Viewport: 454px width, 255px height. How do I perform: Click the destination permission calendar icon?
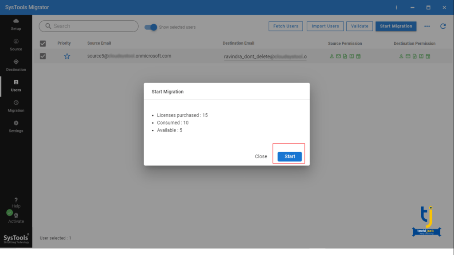(x=428, y=56)
